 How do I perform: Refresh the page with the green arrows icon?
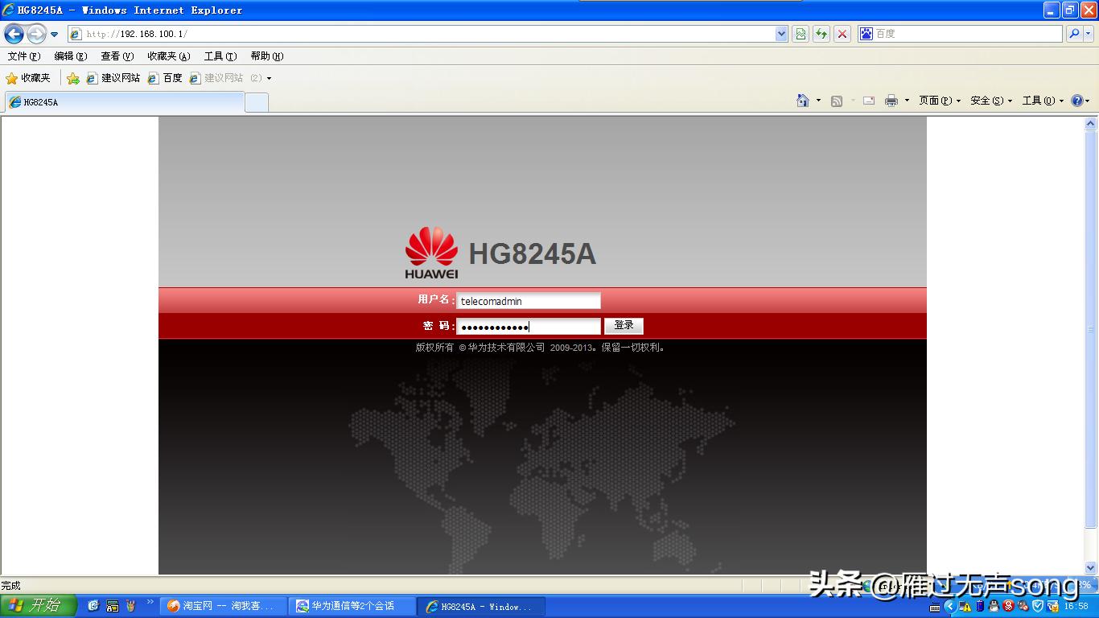[x=821, y=34]
